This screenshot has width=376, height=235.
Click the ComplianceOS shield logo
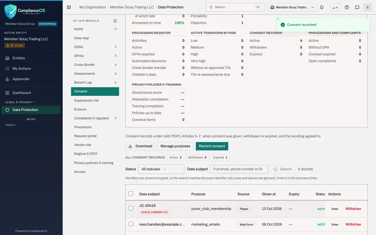[10, 11]
